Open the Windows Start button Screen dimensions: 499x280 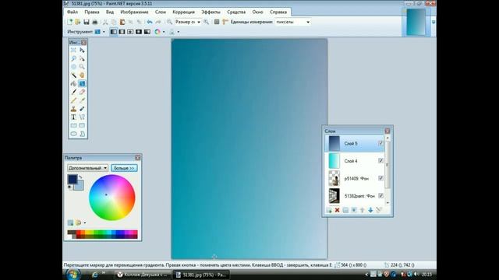coord(73,275)
